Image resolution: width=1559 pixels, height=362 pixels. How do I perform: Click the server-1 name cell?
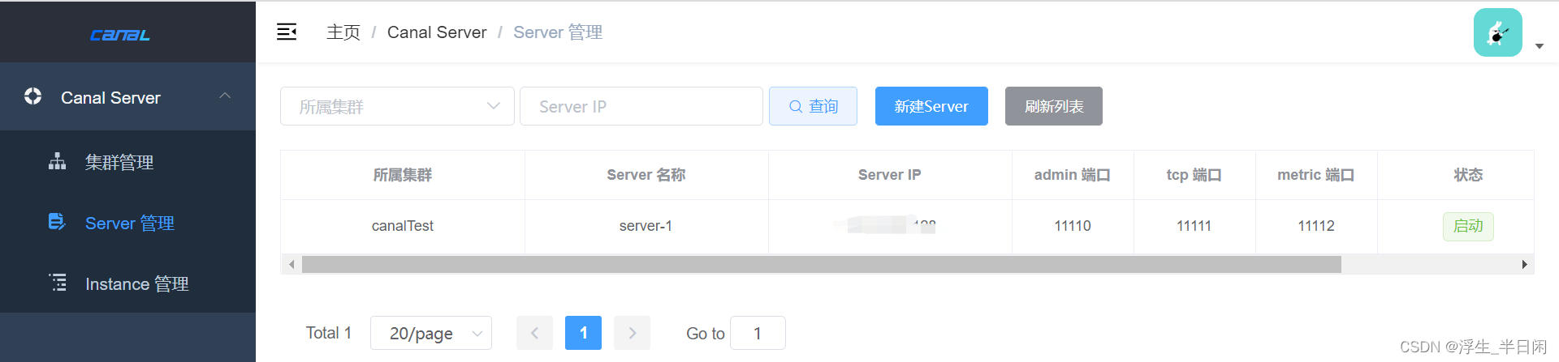[646, 226]
